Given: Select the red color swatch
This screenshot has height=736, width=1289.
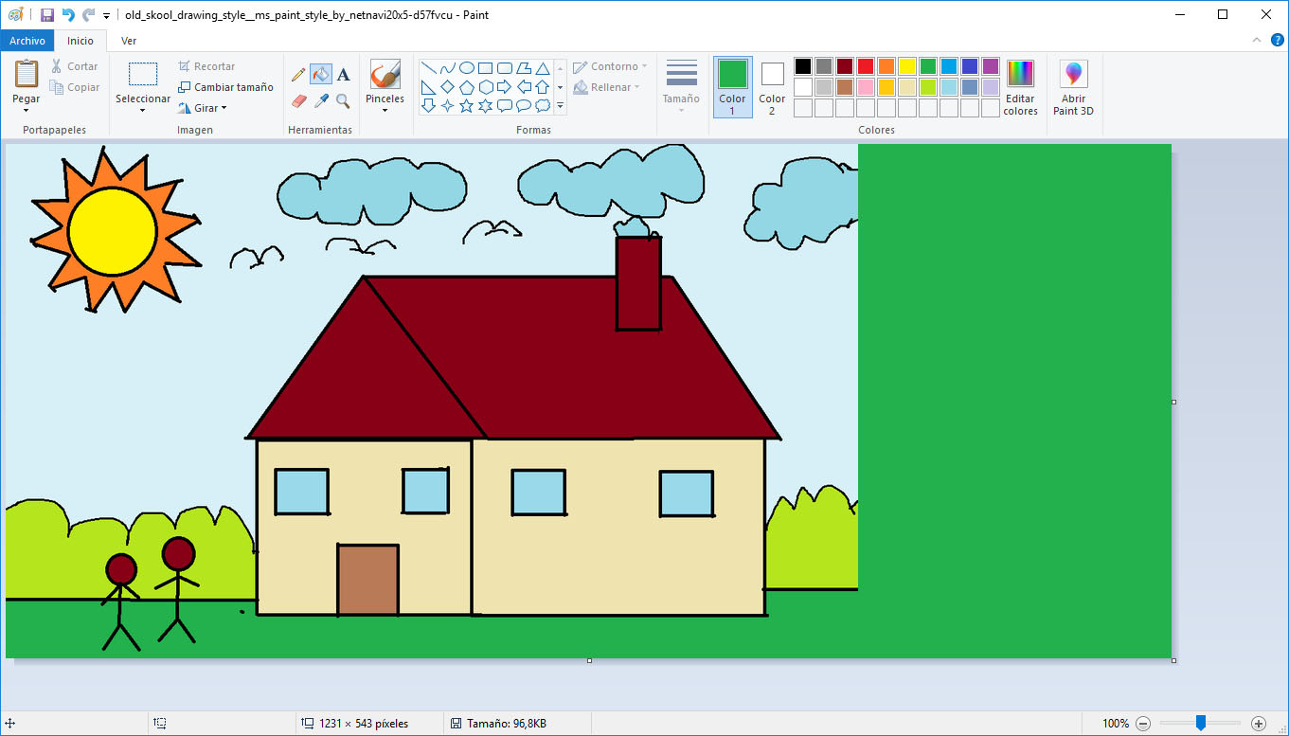Looking at the screenshot, I should pos(867,65).
